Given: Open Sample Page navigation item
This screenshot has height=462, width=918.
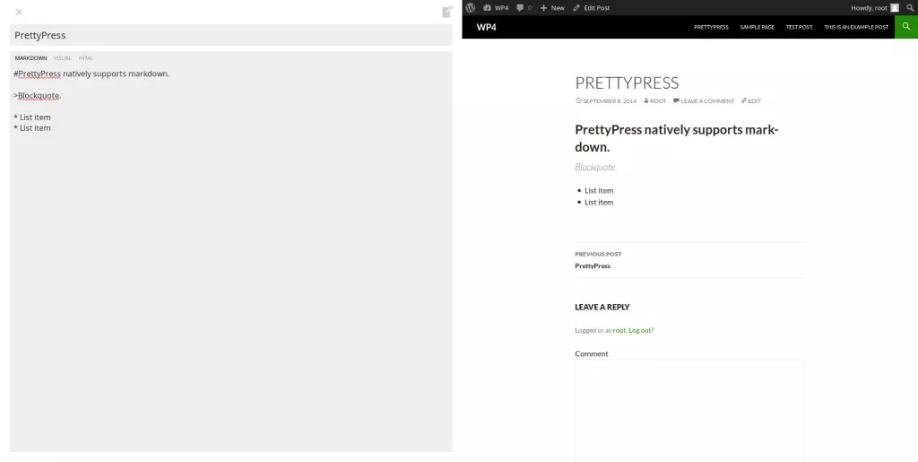Looking at the screenshot, I should pyautogui.click(x=757, y=27).
